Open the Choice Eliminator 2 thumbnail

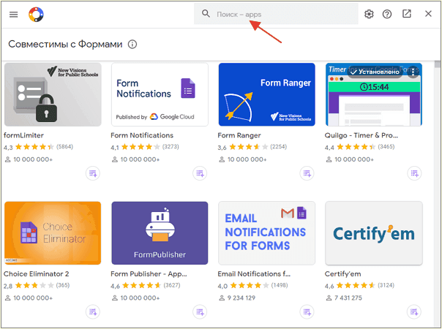click(53, 233)
